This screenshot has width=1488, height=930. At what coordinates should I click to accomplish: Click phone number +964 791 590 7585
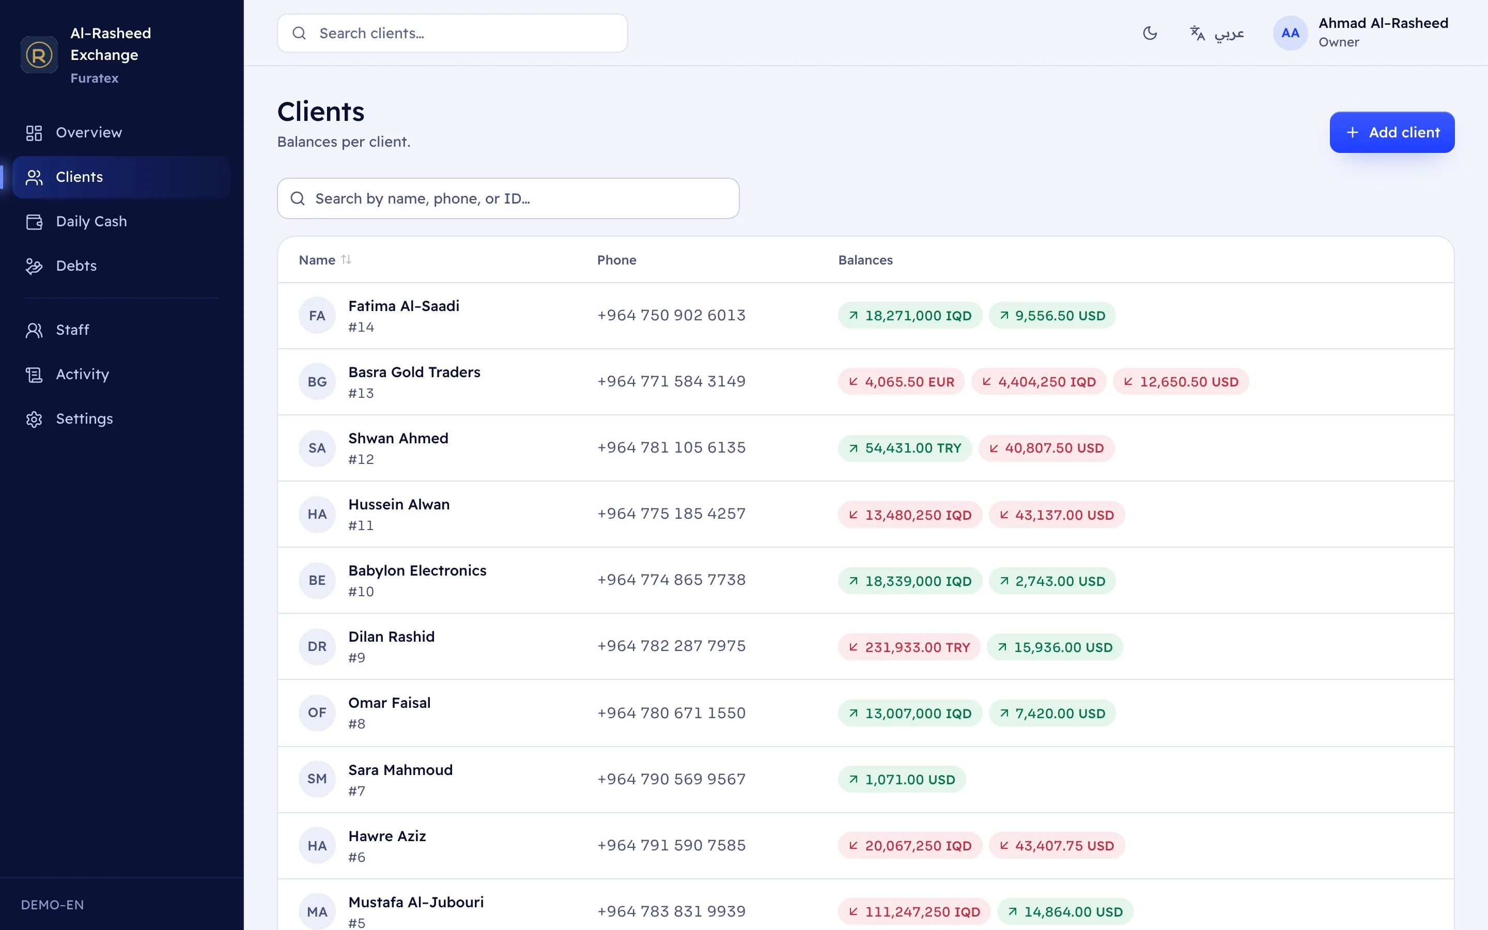click(672, 846)
